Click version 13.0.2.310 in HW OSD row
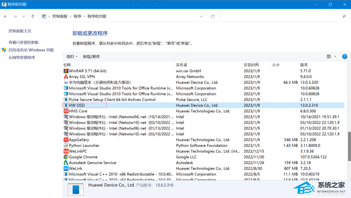 309,105
